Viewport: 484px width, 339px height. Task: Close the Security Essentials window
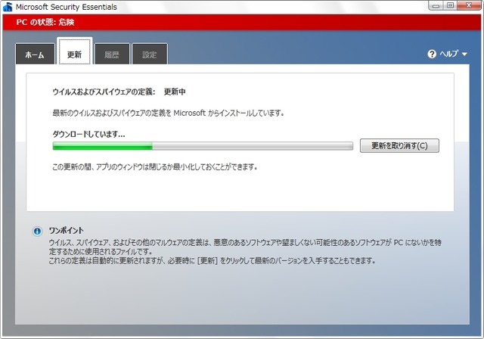tap(469, 5)
